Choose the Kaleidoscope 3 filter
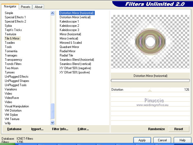 click(x=69, y=30)
